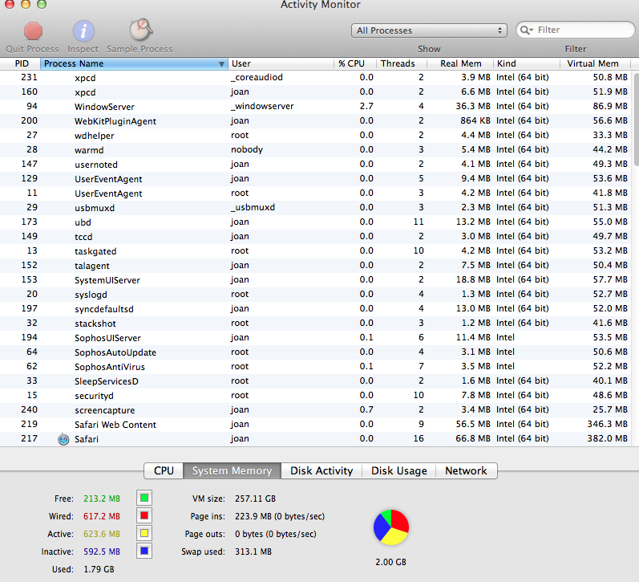Select UserEventAgent process with PID 11

[316, 193]
